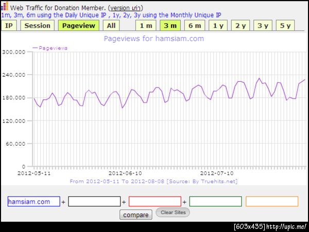Click the Clear Sites button
This screenshot has width=309, height=232.
pos(173,212)
